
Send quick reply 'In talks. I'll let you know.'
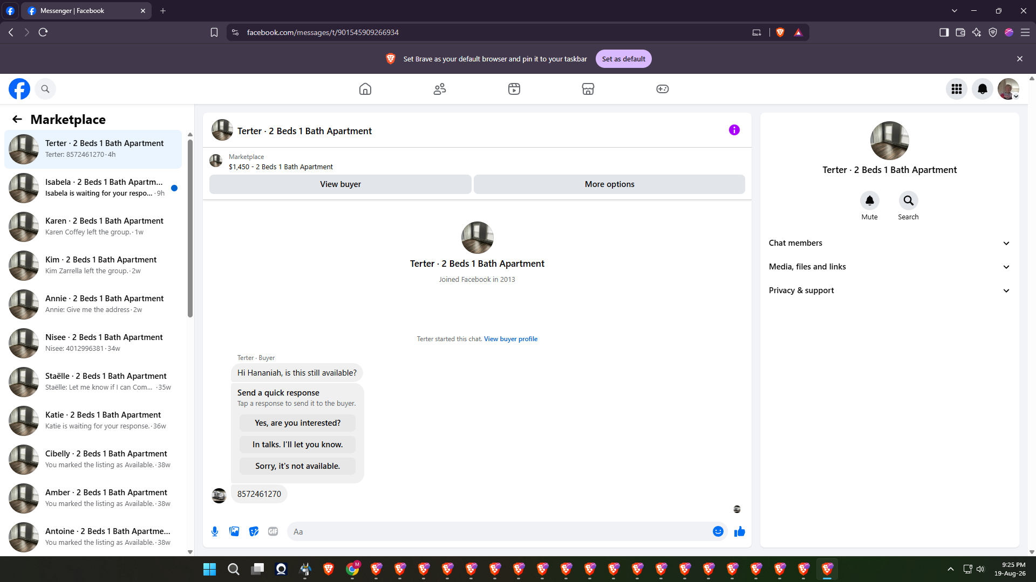(x=298, y=445)
